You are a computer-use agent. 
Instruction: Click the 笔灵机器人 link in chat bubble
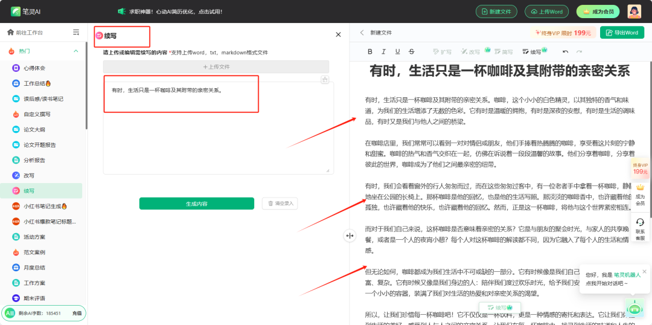pos(627,275)
